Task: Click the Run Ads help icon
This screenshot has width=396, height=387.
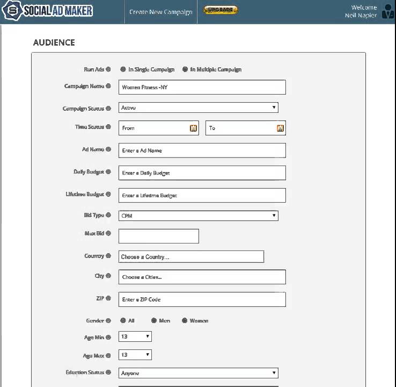Action: pyautogui.click(x=108, y=69)
